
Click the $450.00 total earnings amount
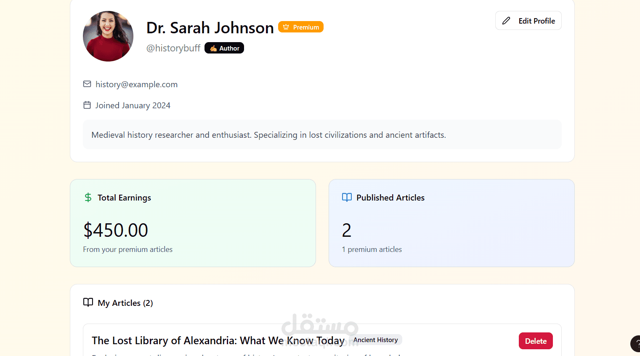pyautogui.click(x=116, y=230)
